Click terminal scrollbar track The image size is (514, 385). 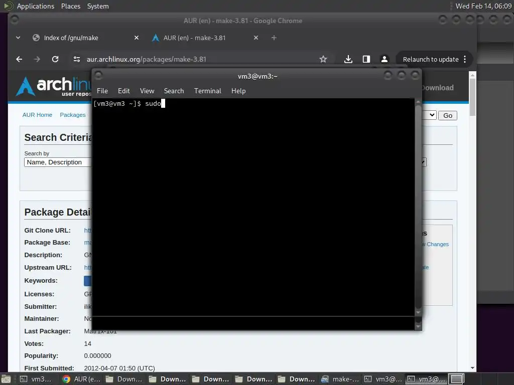tap(418, 206)
